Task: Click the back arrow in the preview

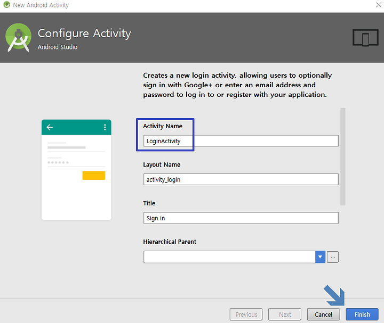Action: pos(50,127)
